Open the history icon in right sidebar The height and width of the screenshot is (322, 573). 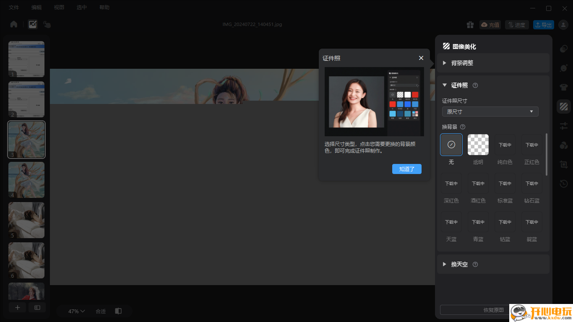pyautogui.click(x=564, y=184)
